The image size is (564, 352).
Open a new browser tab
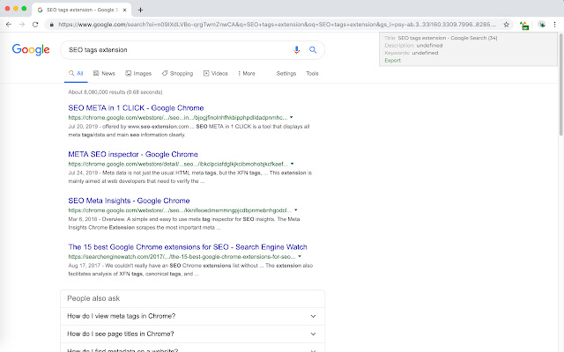pyautogui.click(x=140, y=10)
